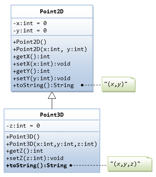Click the Point2D(x:int, y:int) constructor
This screenshot has height=177, width=156.
50,49
